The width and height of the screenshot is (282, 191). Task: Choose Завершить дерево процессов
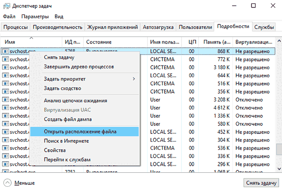(x=85, y=66)
